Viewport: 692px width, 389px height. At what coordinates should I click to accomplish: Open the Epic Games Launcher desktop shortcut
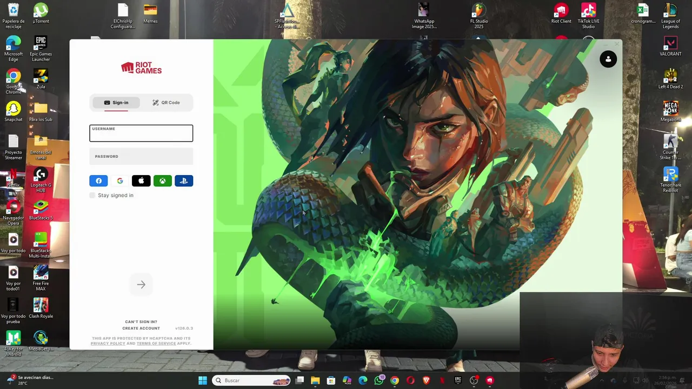pos(41,49)
